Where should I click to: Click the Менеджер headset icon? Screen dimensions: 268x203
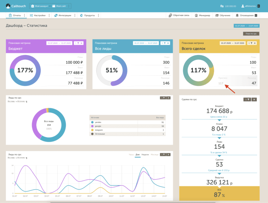(x=196, y=15)
